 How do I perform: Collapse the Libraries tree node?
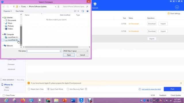click(x=3, y=17)
